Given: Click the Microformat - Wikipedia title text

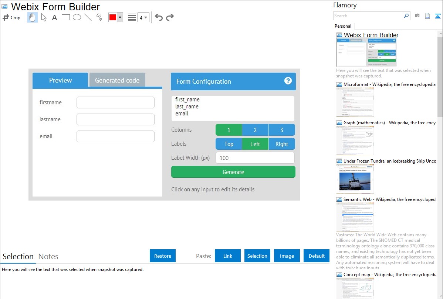Looking at the screenshot, I should (390, 84).
